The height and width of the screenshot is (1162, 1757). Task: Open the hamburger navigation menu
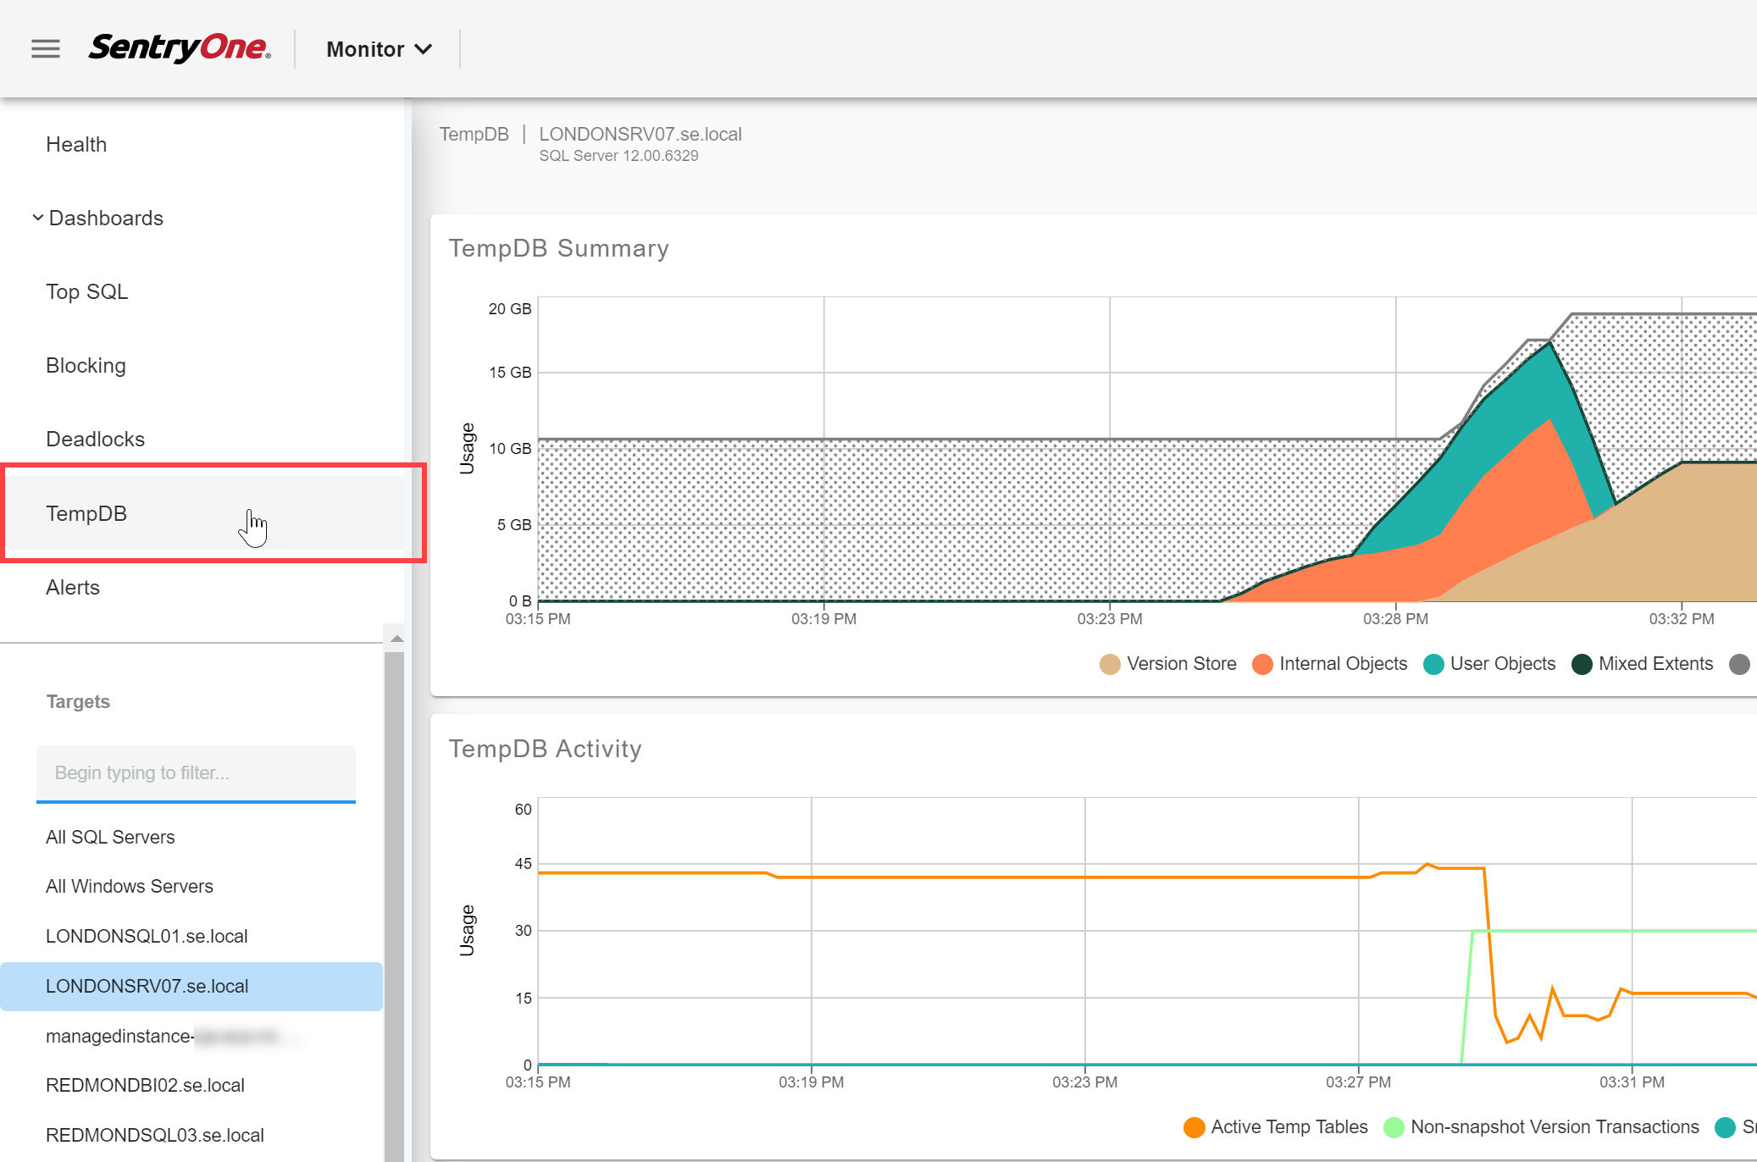46,49
